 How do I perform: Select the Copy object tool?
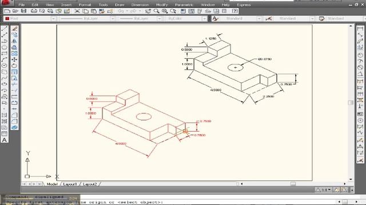[14, 35]
